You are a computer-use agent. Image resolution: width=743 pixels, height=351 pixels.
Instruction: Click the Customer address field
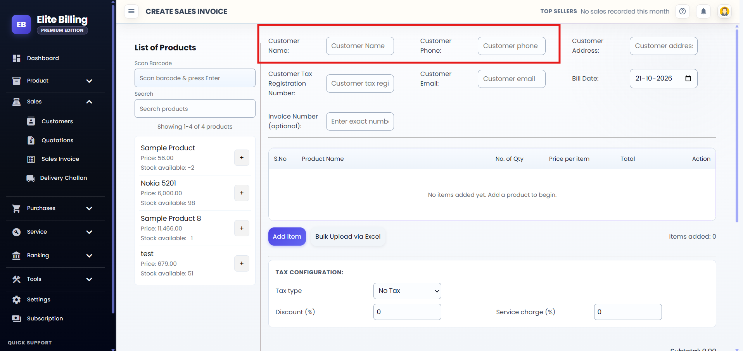(x=664, y=46)
